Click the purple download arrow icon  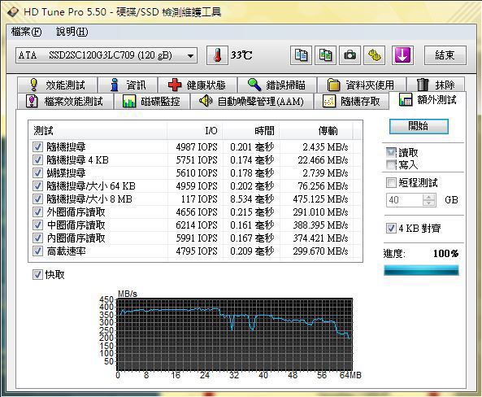coord(402,55)
